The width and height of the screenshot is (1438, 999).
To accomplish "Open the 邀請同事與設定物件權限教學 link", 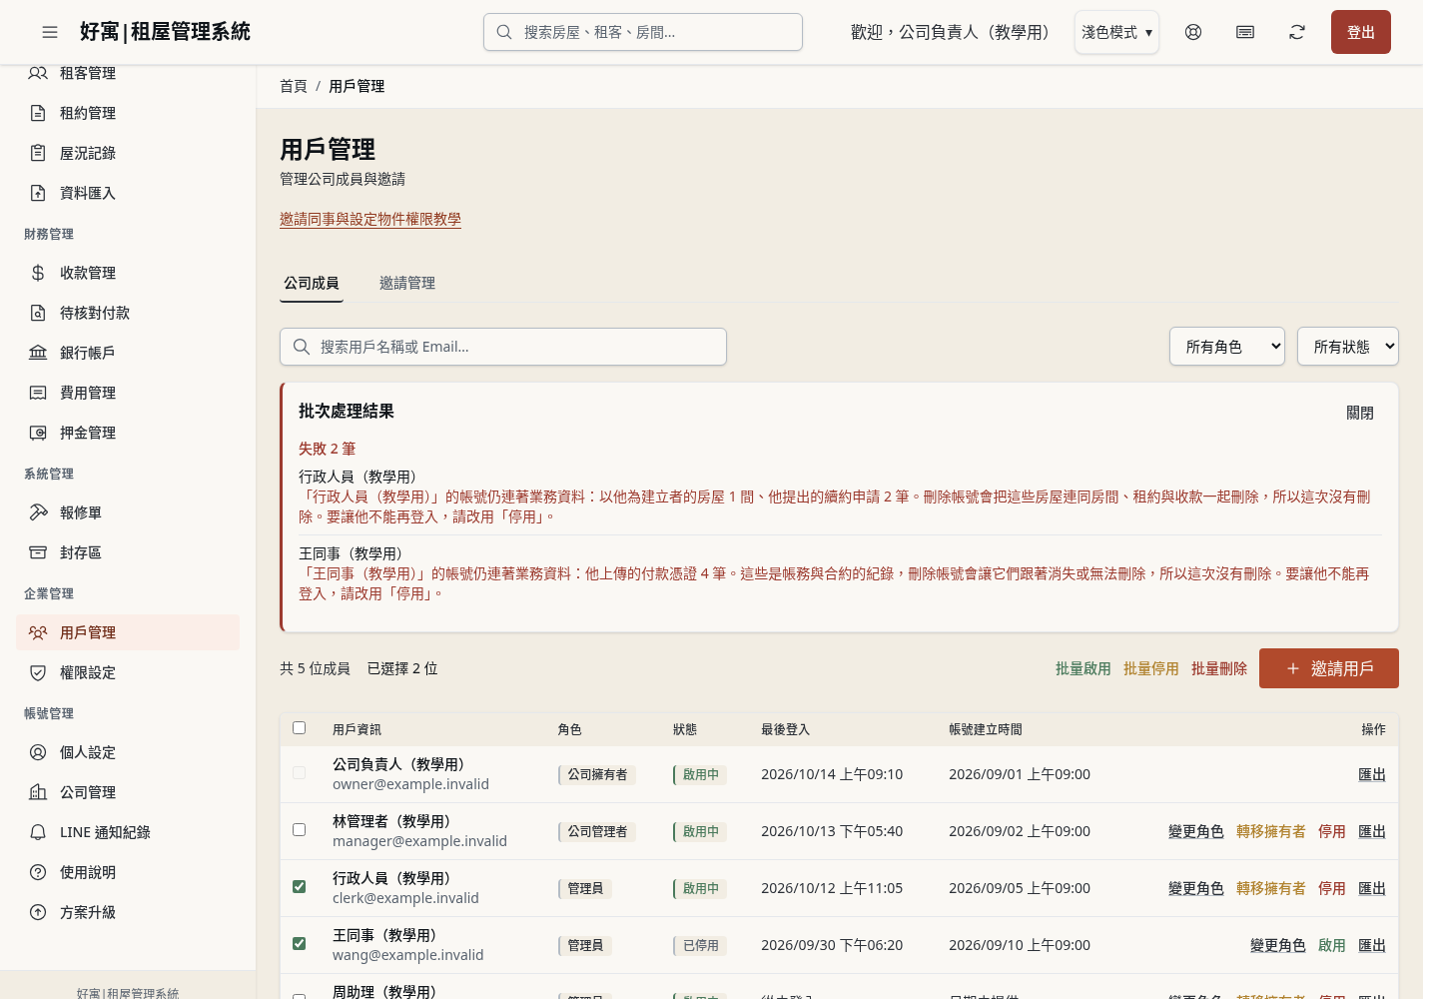I will coord(370,219).
